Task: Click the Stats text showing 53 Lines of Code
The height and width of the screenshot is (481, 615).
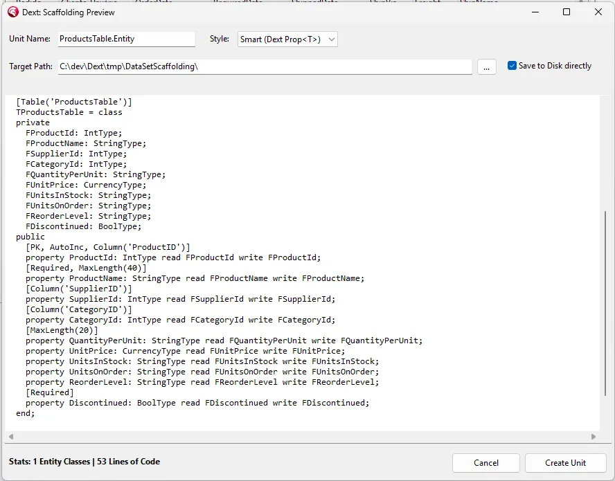Action: click(84, 462)
